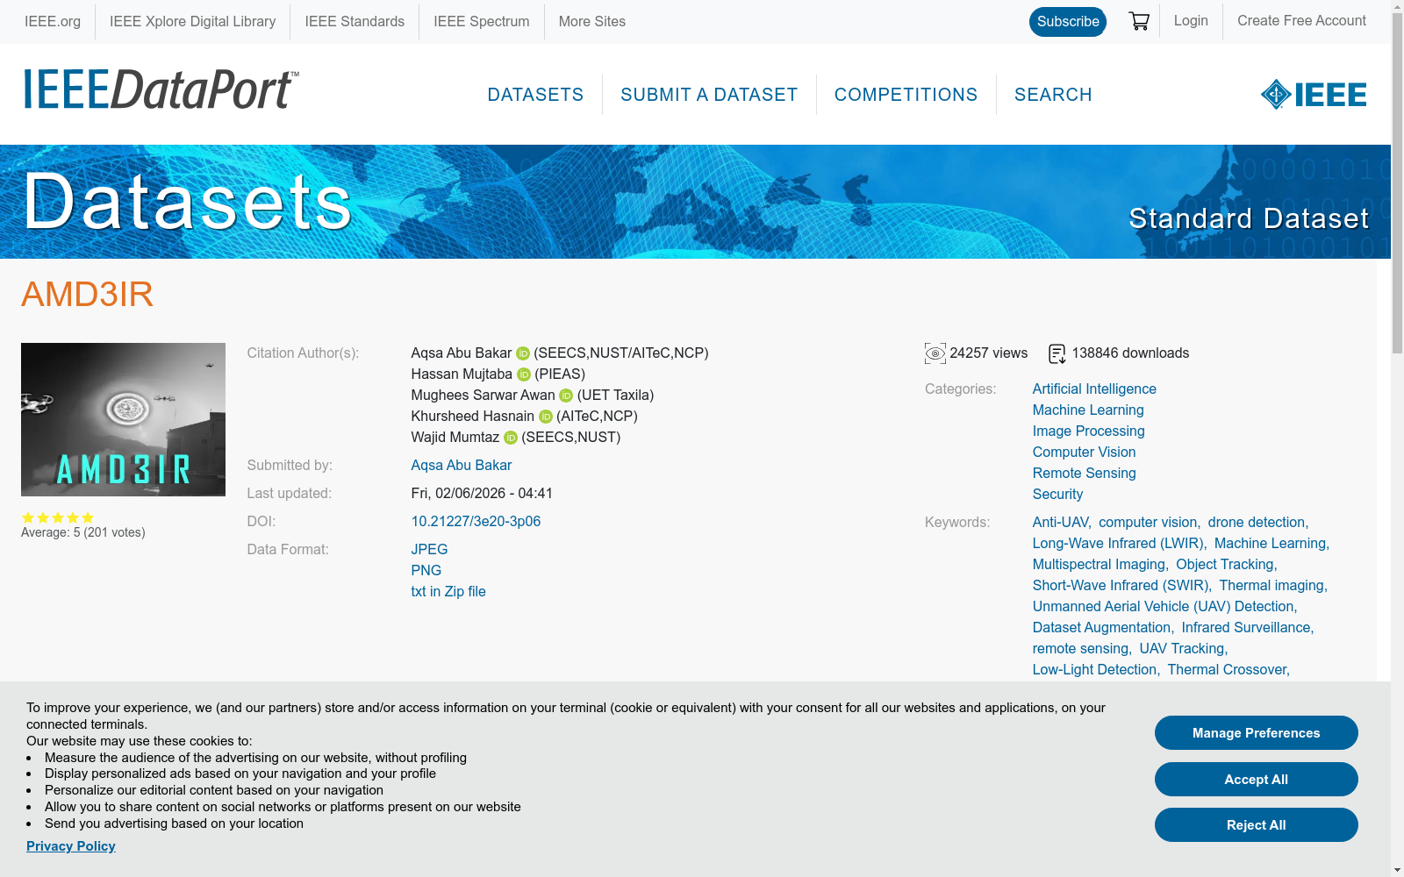Click drone detection keyword
The height and width of the screenshot is (877, 1404).
(x=1257, y=523)
